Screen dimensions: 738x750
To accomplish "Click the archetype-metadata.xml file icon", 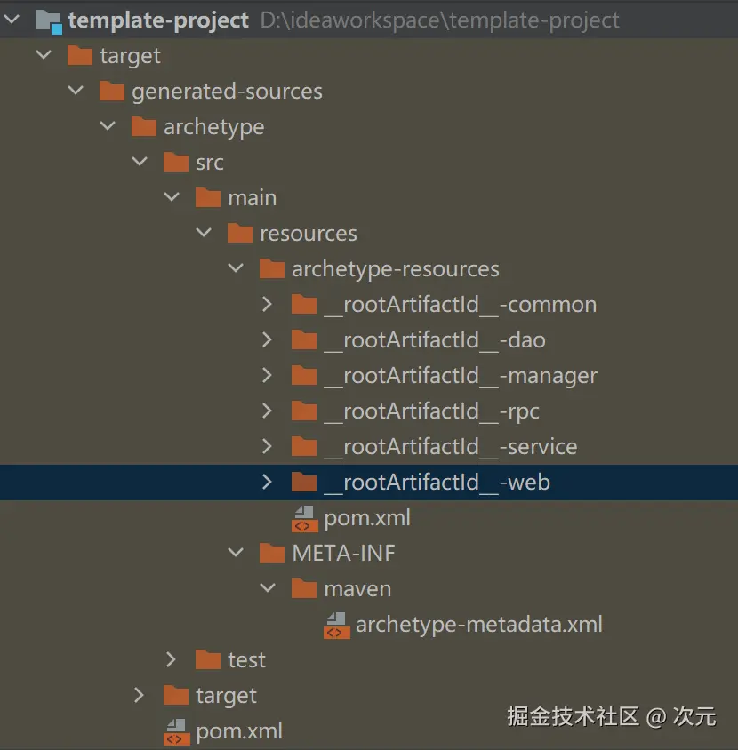I will tap(336, 626).
